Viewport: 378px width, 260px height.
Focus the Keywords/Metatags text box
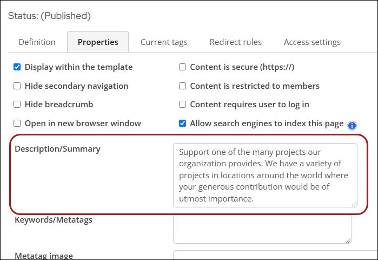[262, 229]
